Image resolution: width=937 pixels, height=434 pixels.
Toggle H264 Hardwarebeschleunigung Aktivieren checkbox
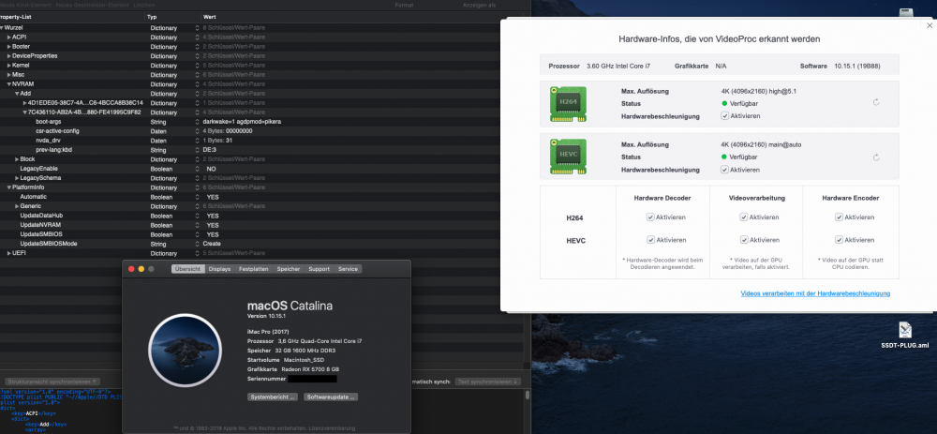tap(725, 116)
